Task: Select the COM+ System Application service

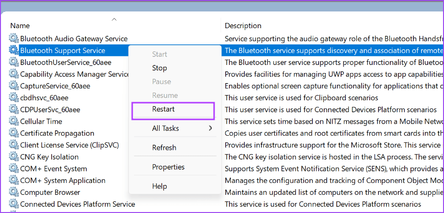Action: pos(63,181)
